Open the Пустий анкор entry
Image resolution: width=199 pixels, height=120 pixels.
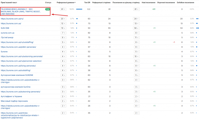click(x=7, y=37)
